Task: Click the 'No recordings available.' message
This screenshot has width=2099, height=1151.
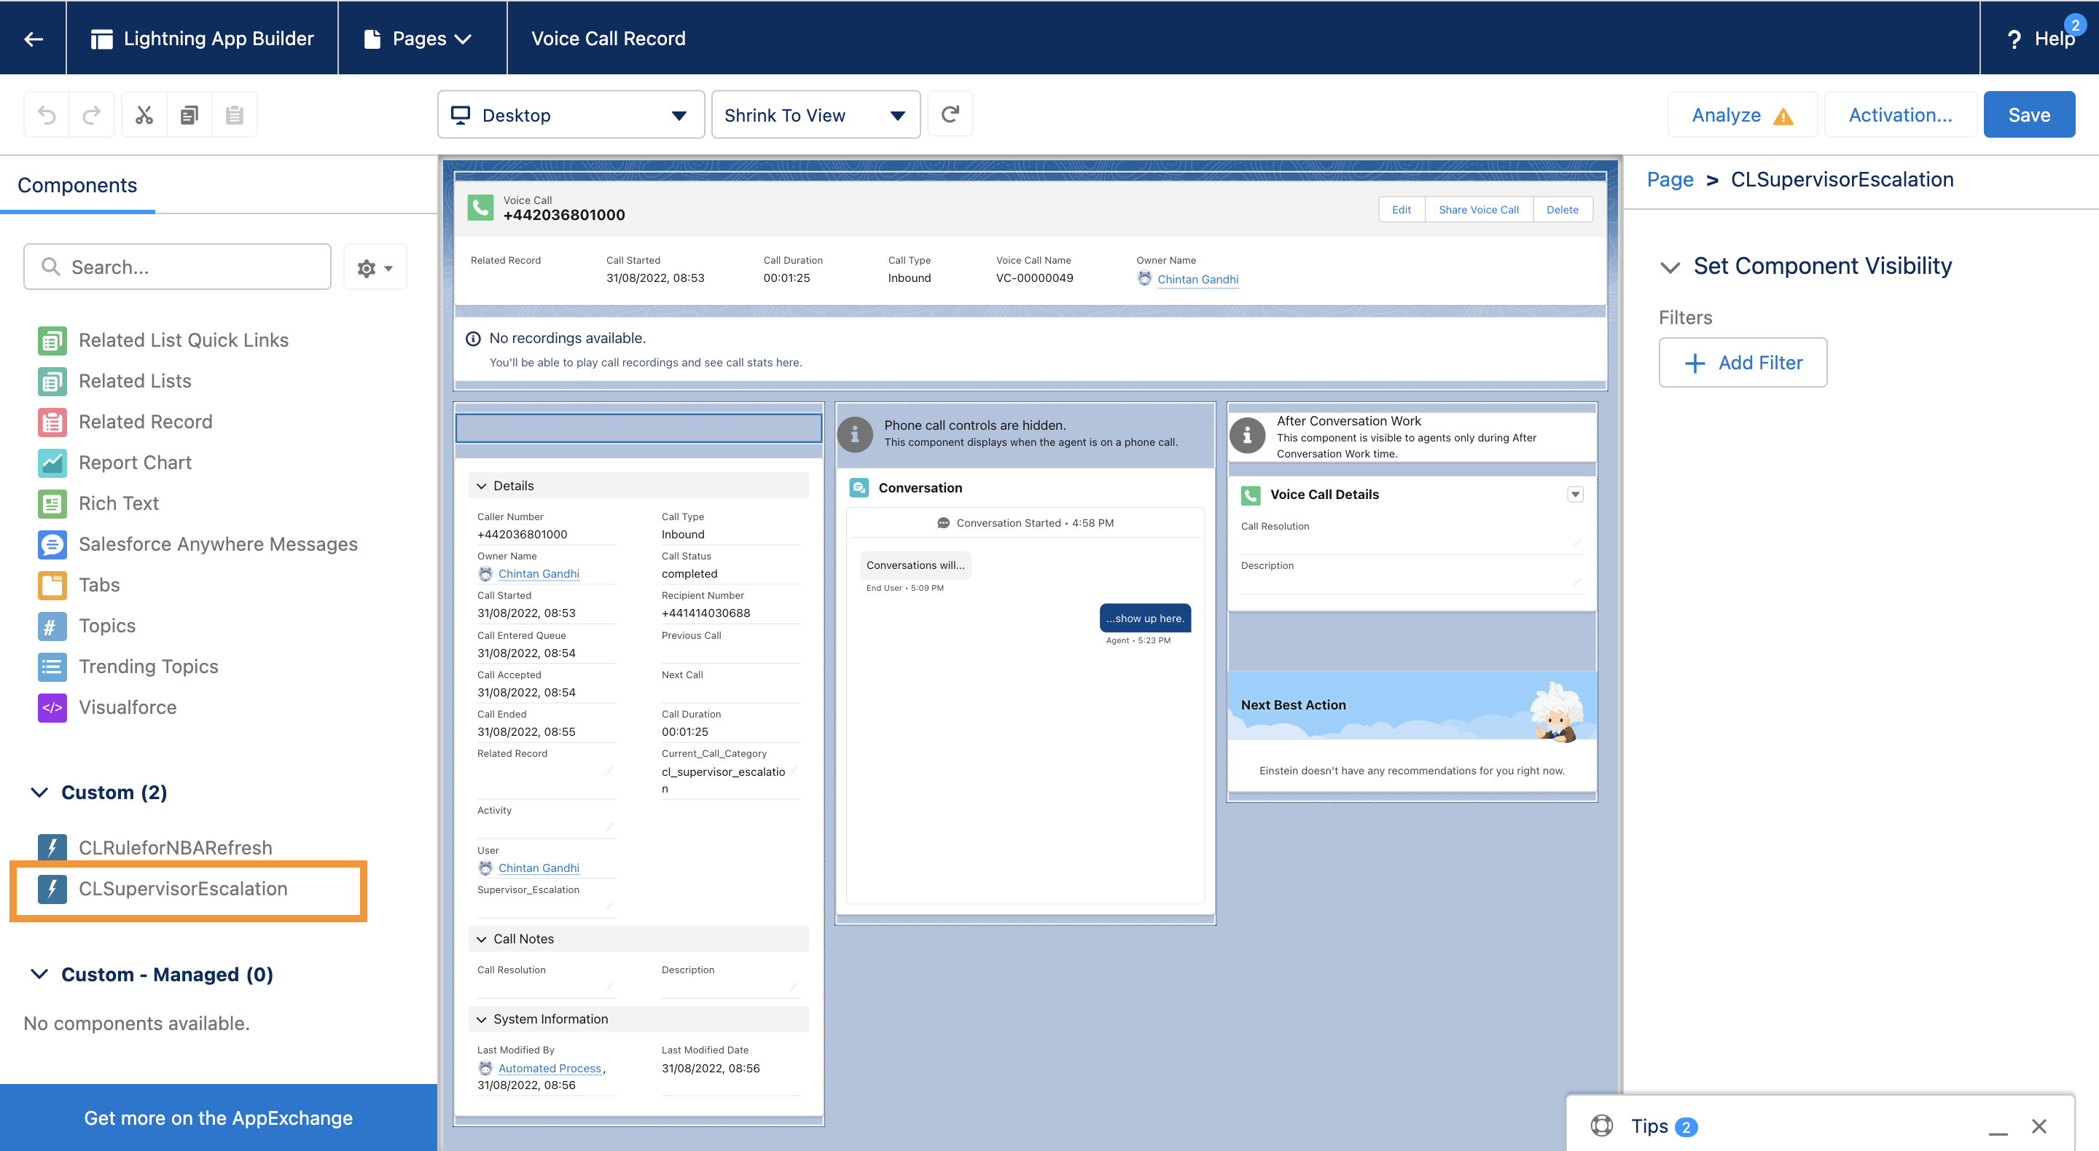Action: click(567, 337)
